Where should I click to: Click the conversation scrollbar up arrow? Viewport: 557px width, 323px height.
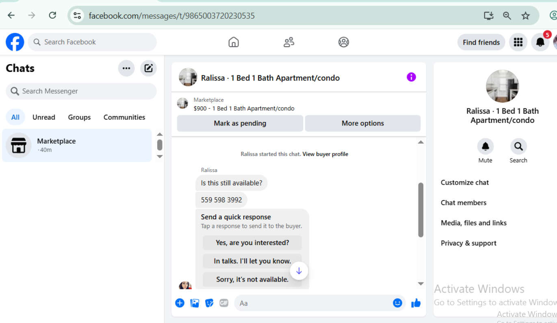(421, 142)
